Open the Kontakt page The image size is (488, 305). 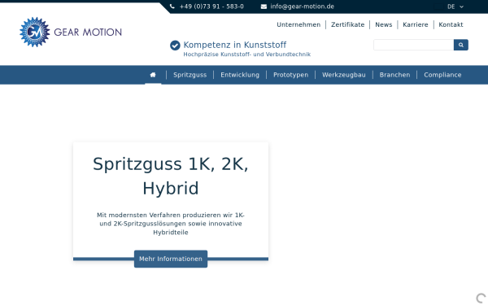click(x=451, y=24)
